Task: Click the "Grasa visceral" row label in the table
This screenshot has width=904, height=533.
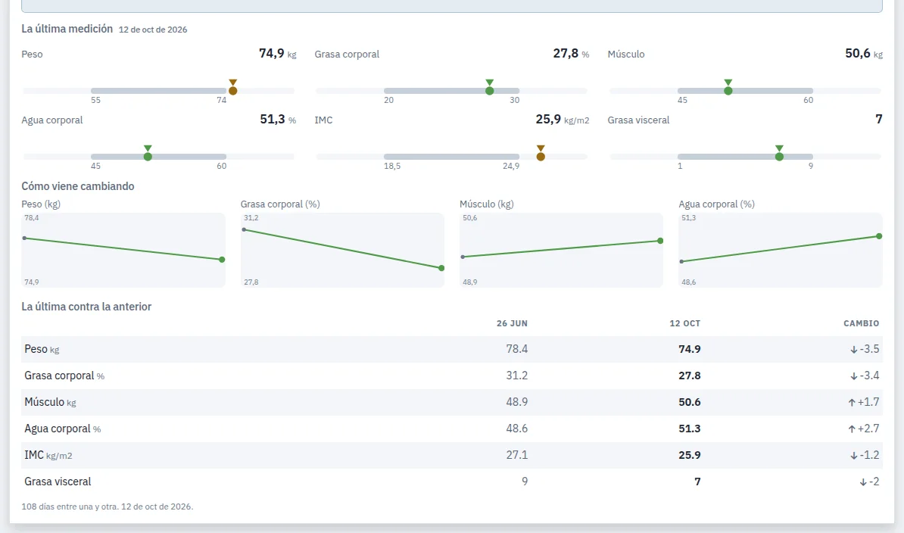Action: pyautogui.click(x=58, y=482)
